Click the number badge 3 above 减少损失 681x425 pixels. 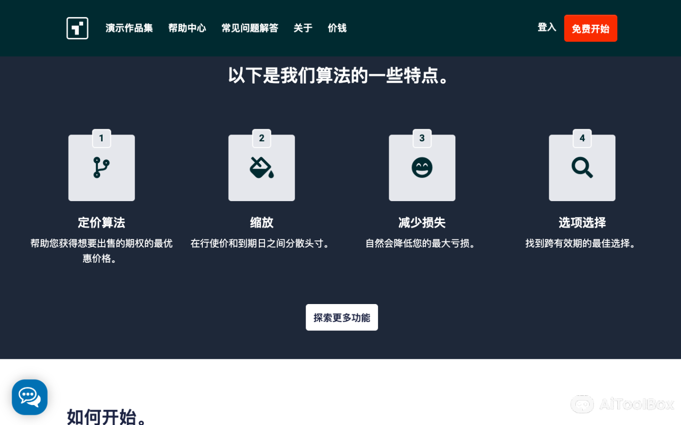tap(422, 138)
